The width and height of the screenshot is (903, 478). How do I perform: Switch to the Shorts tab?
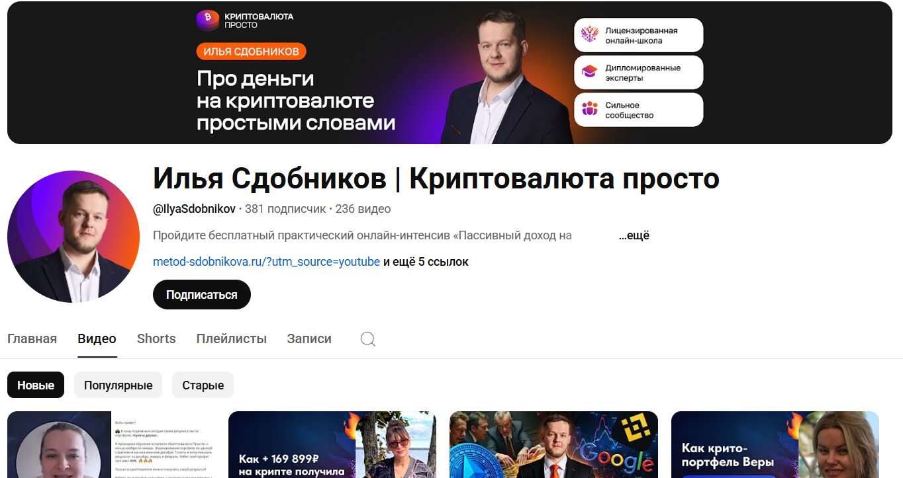point(156,339)
